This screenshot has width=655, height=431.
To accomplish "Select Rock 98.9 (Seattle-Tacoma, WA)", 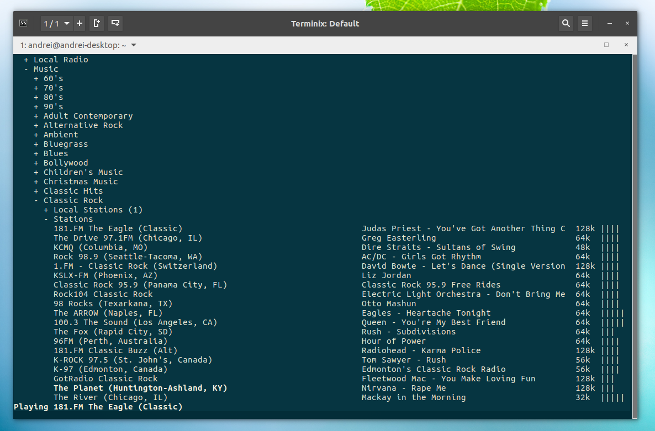I will click(x=128, y=257).
